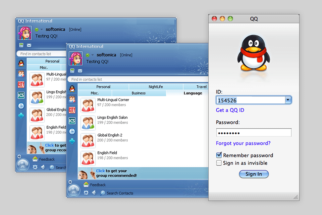The height and width of the screenshot is (215, 322).
Task: Collapse sidebar using arrow above Feedback in front window
Action: tap(70, 182)
